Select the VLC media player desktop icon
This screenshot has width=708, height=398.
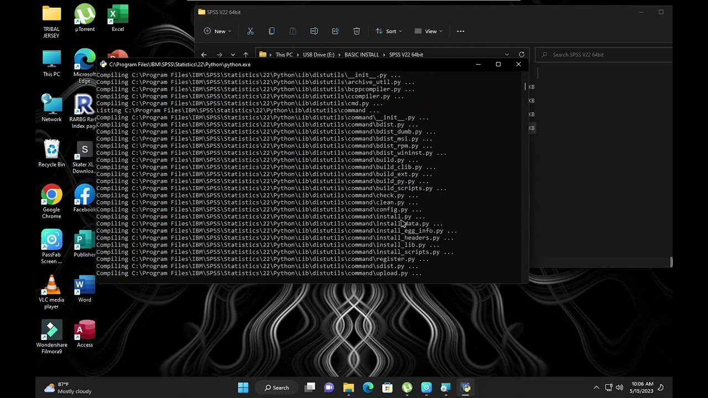(x=51, y=292)
